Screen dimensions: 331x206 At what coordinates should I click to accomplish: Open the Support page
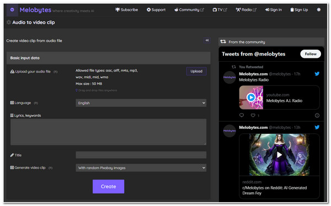point(156,10)
